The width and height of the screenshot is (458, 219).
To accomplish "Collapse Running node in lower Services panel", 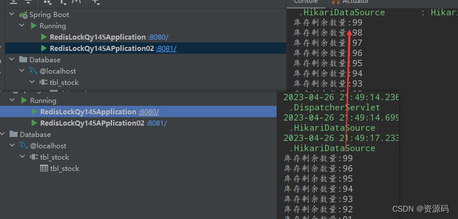I will [x=12, y=100].
